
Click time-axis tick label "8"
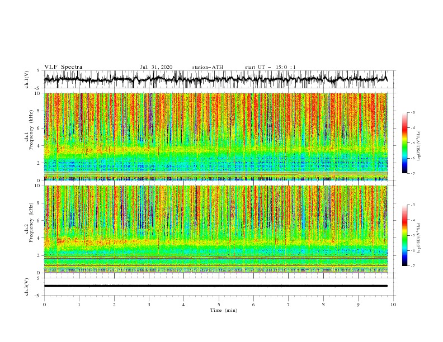[323, 305]
